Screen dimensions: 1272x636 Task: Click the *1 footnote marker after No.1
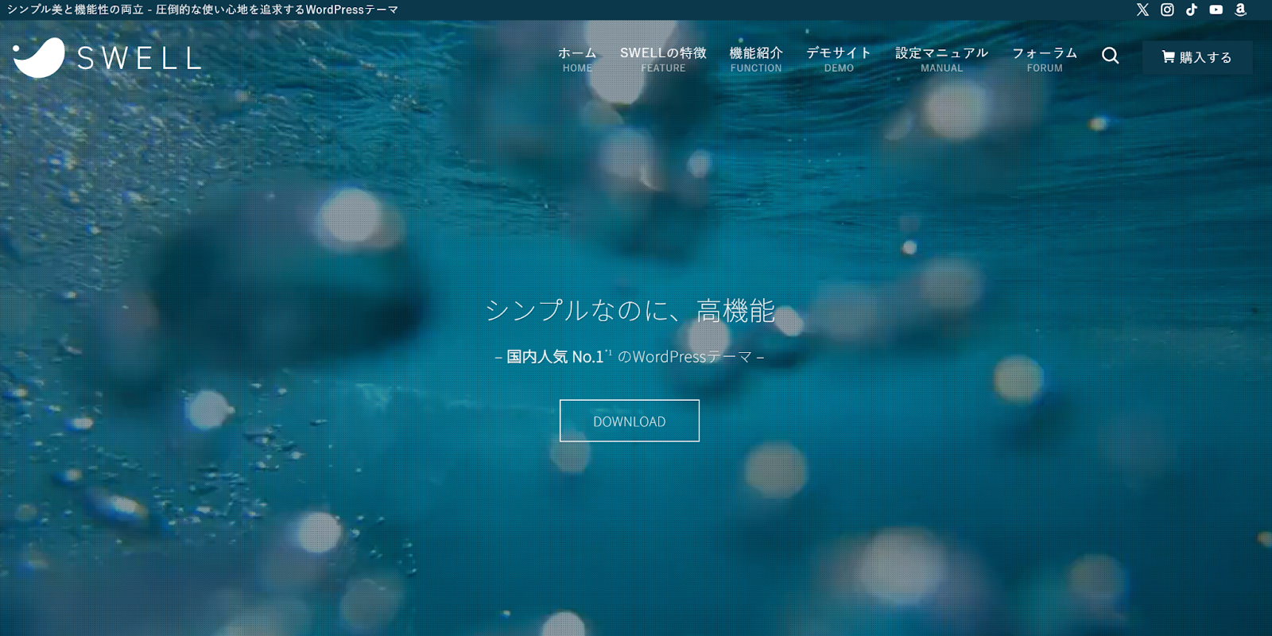(609, 352)
